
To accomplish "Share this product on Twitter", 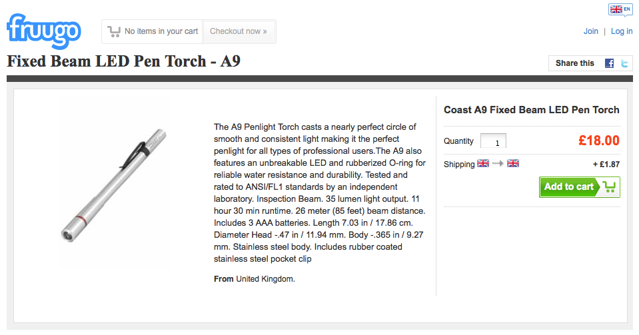I will click(x=624, y=63).
